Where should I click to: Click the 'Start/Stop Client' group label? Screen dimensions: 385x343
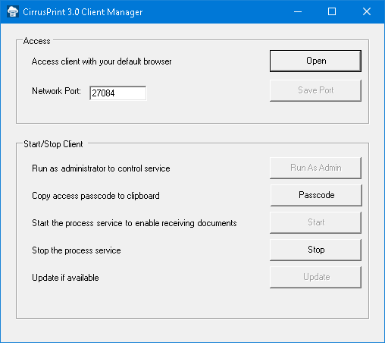coord(53,144)
